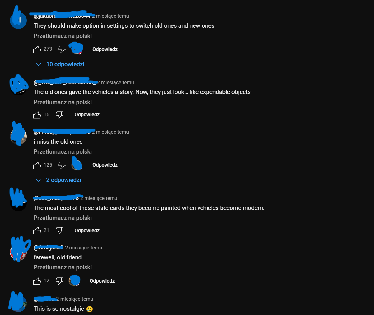
Task: Dislike the comment with 16 likes
Action: [x=59, y=115]
